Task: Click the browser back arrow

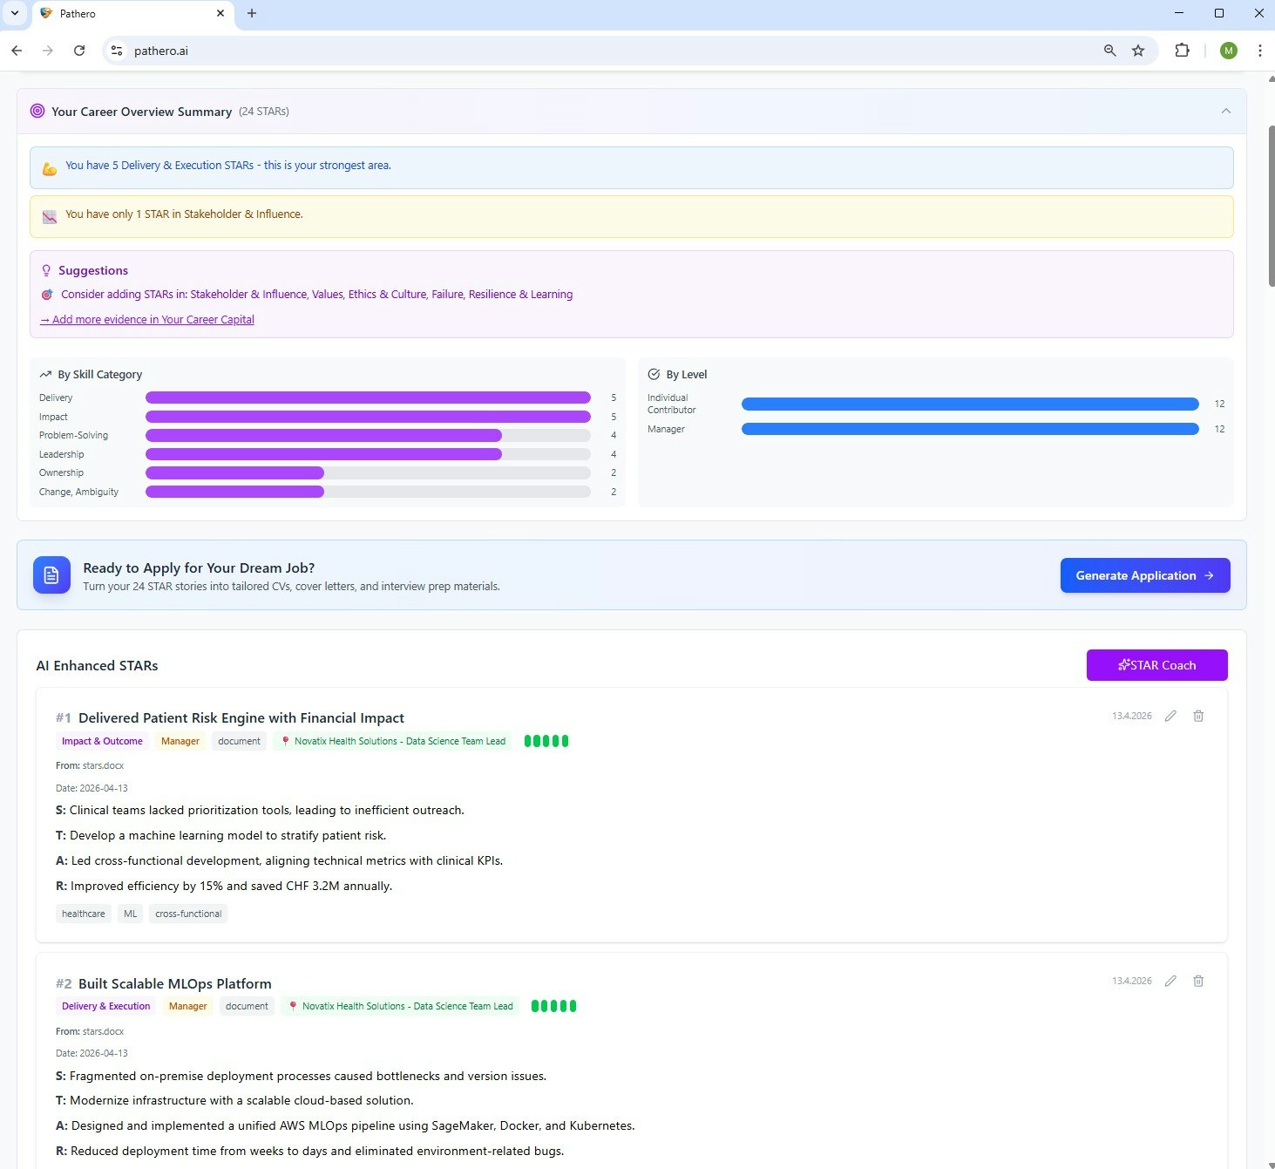Action: 17,51
